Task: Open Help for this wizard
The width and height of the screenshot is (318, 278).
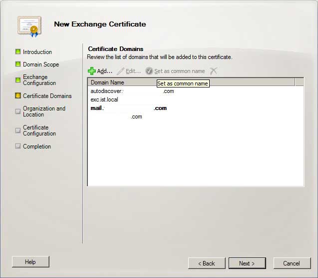Action: (30, 261)
